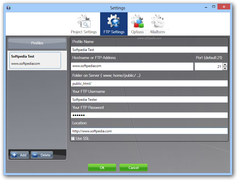Click the green OK button
The image size is (238, 181).
[x=102, y=168]
